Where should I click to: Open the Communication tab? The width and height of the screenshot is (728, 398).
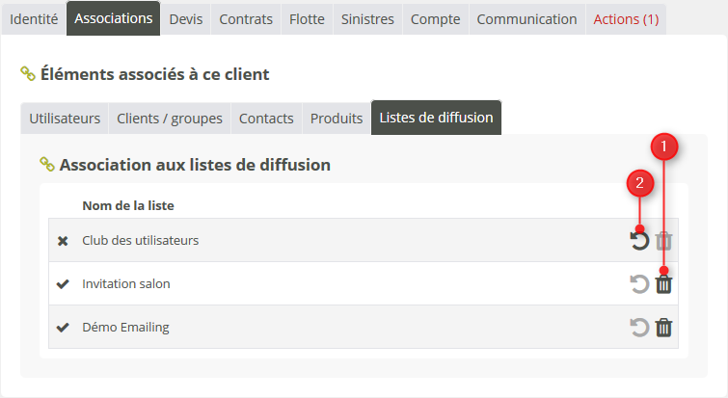tap(526, 19)
